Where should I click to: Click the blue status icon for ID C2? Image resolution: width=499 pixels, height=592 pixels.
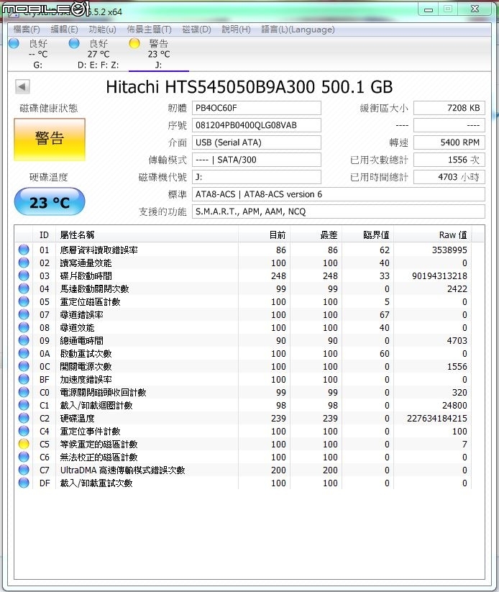(x=24, y=418)
